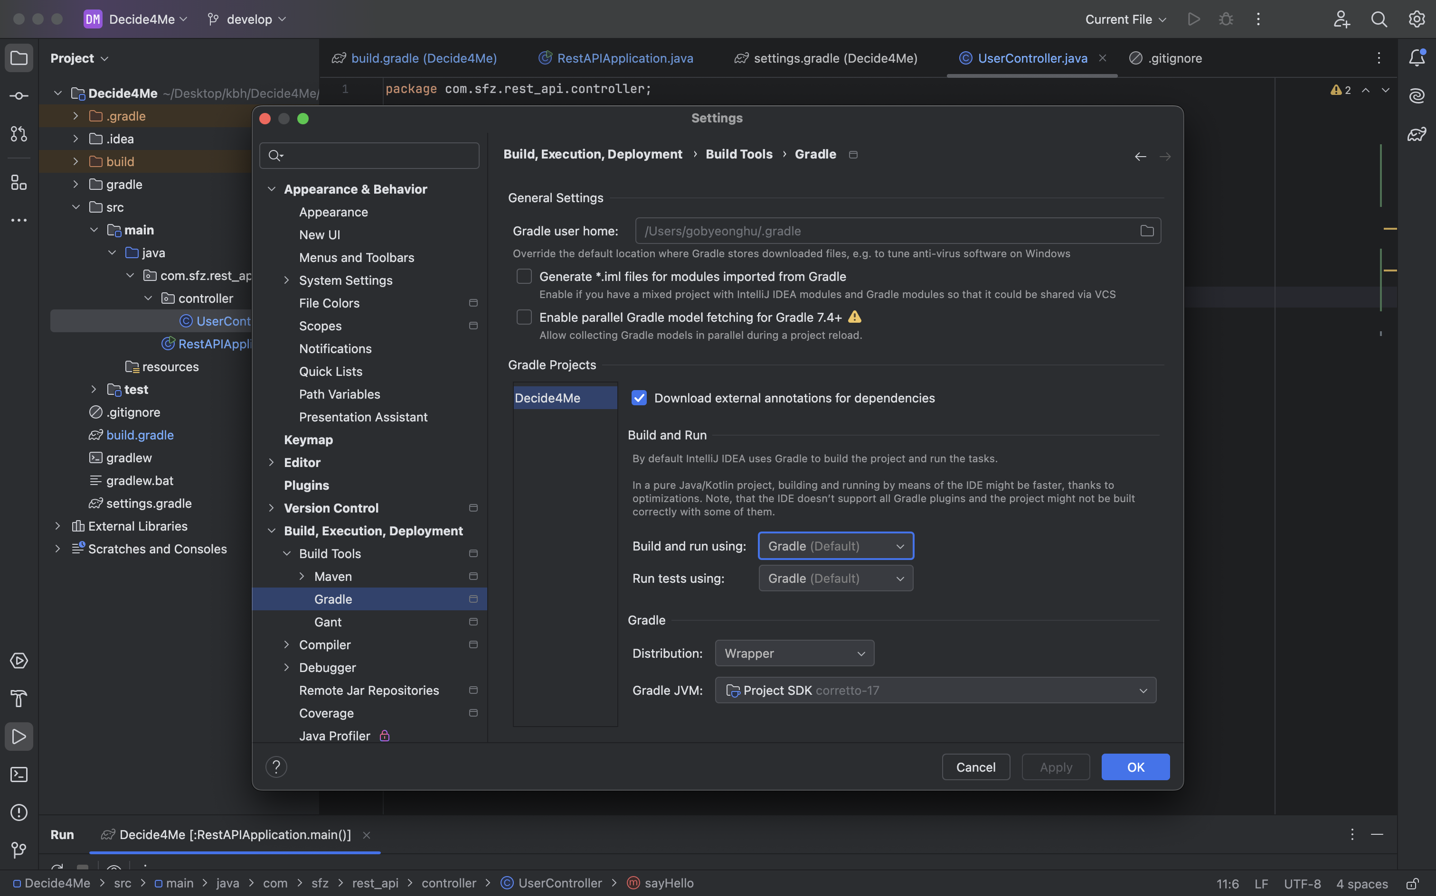Viewport: 1436px width, 896px height.
Task: Expand External Libraries in project tree
Action: [x=57, y=526]
